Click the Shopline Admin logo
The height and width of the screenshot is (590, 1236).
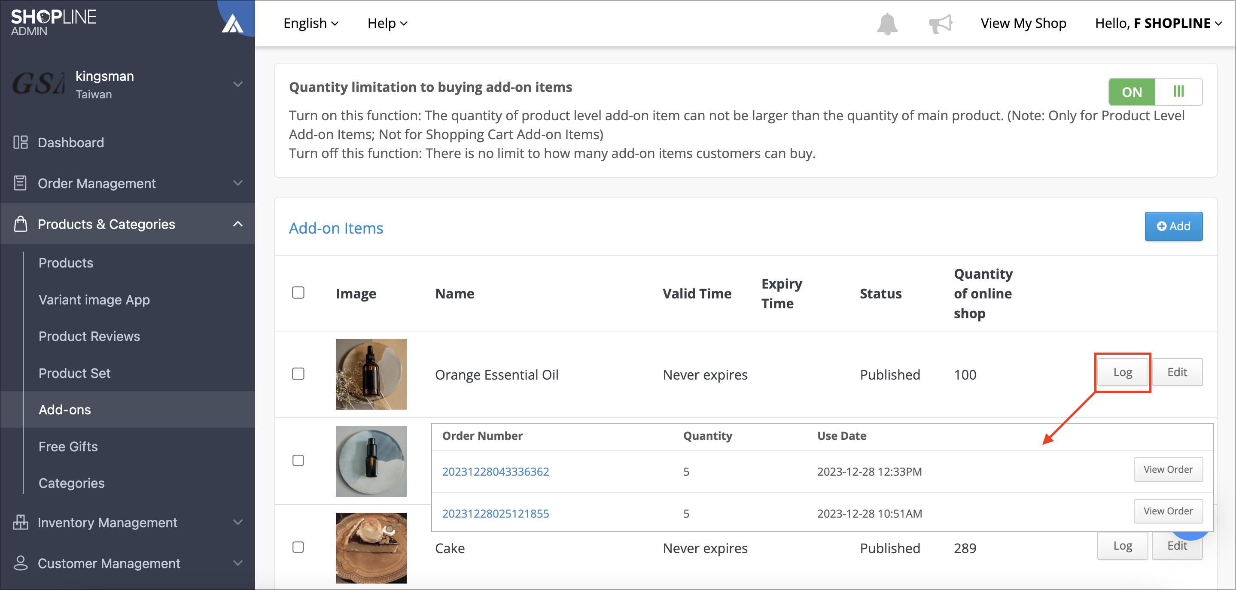pyautogui.click(x=53, y=22)
